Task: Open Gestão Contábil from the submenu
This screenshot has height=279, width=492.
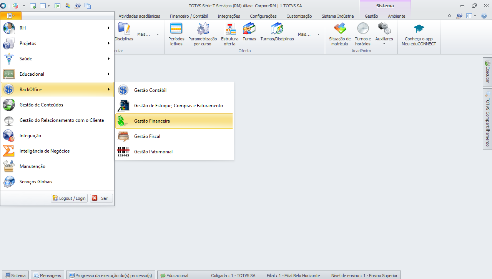Action: (174, 90)
